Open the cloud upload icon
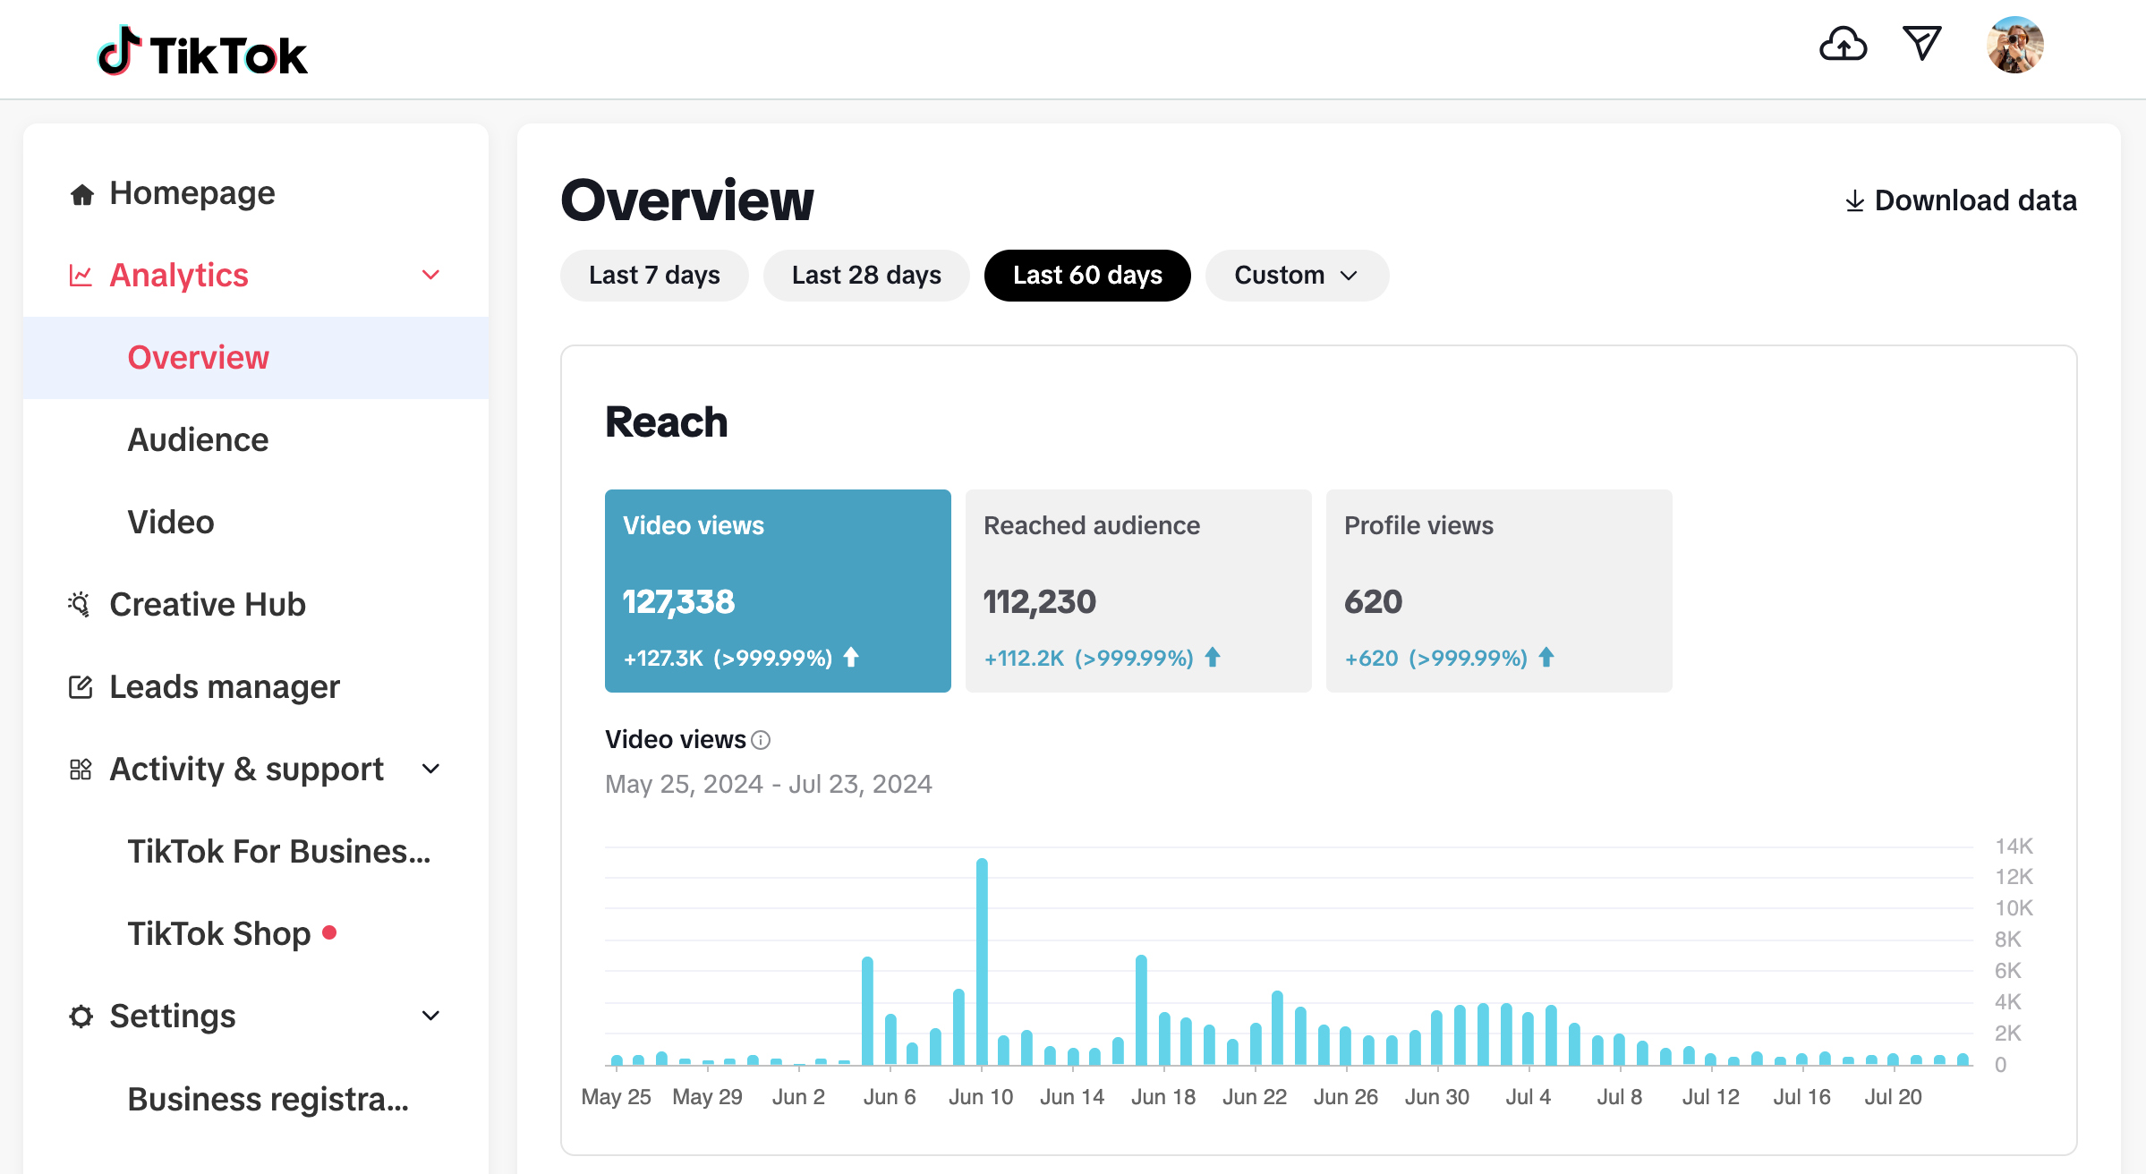2146x1174 pixels. point(1843,44)
